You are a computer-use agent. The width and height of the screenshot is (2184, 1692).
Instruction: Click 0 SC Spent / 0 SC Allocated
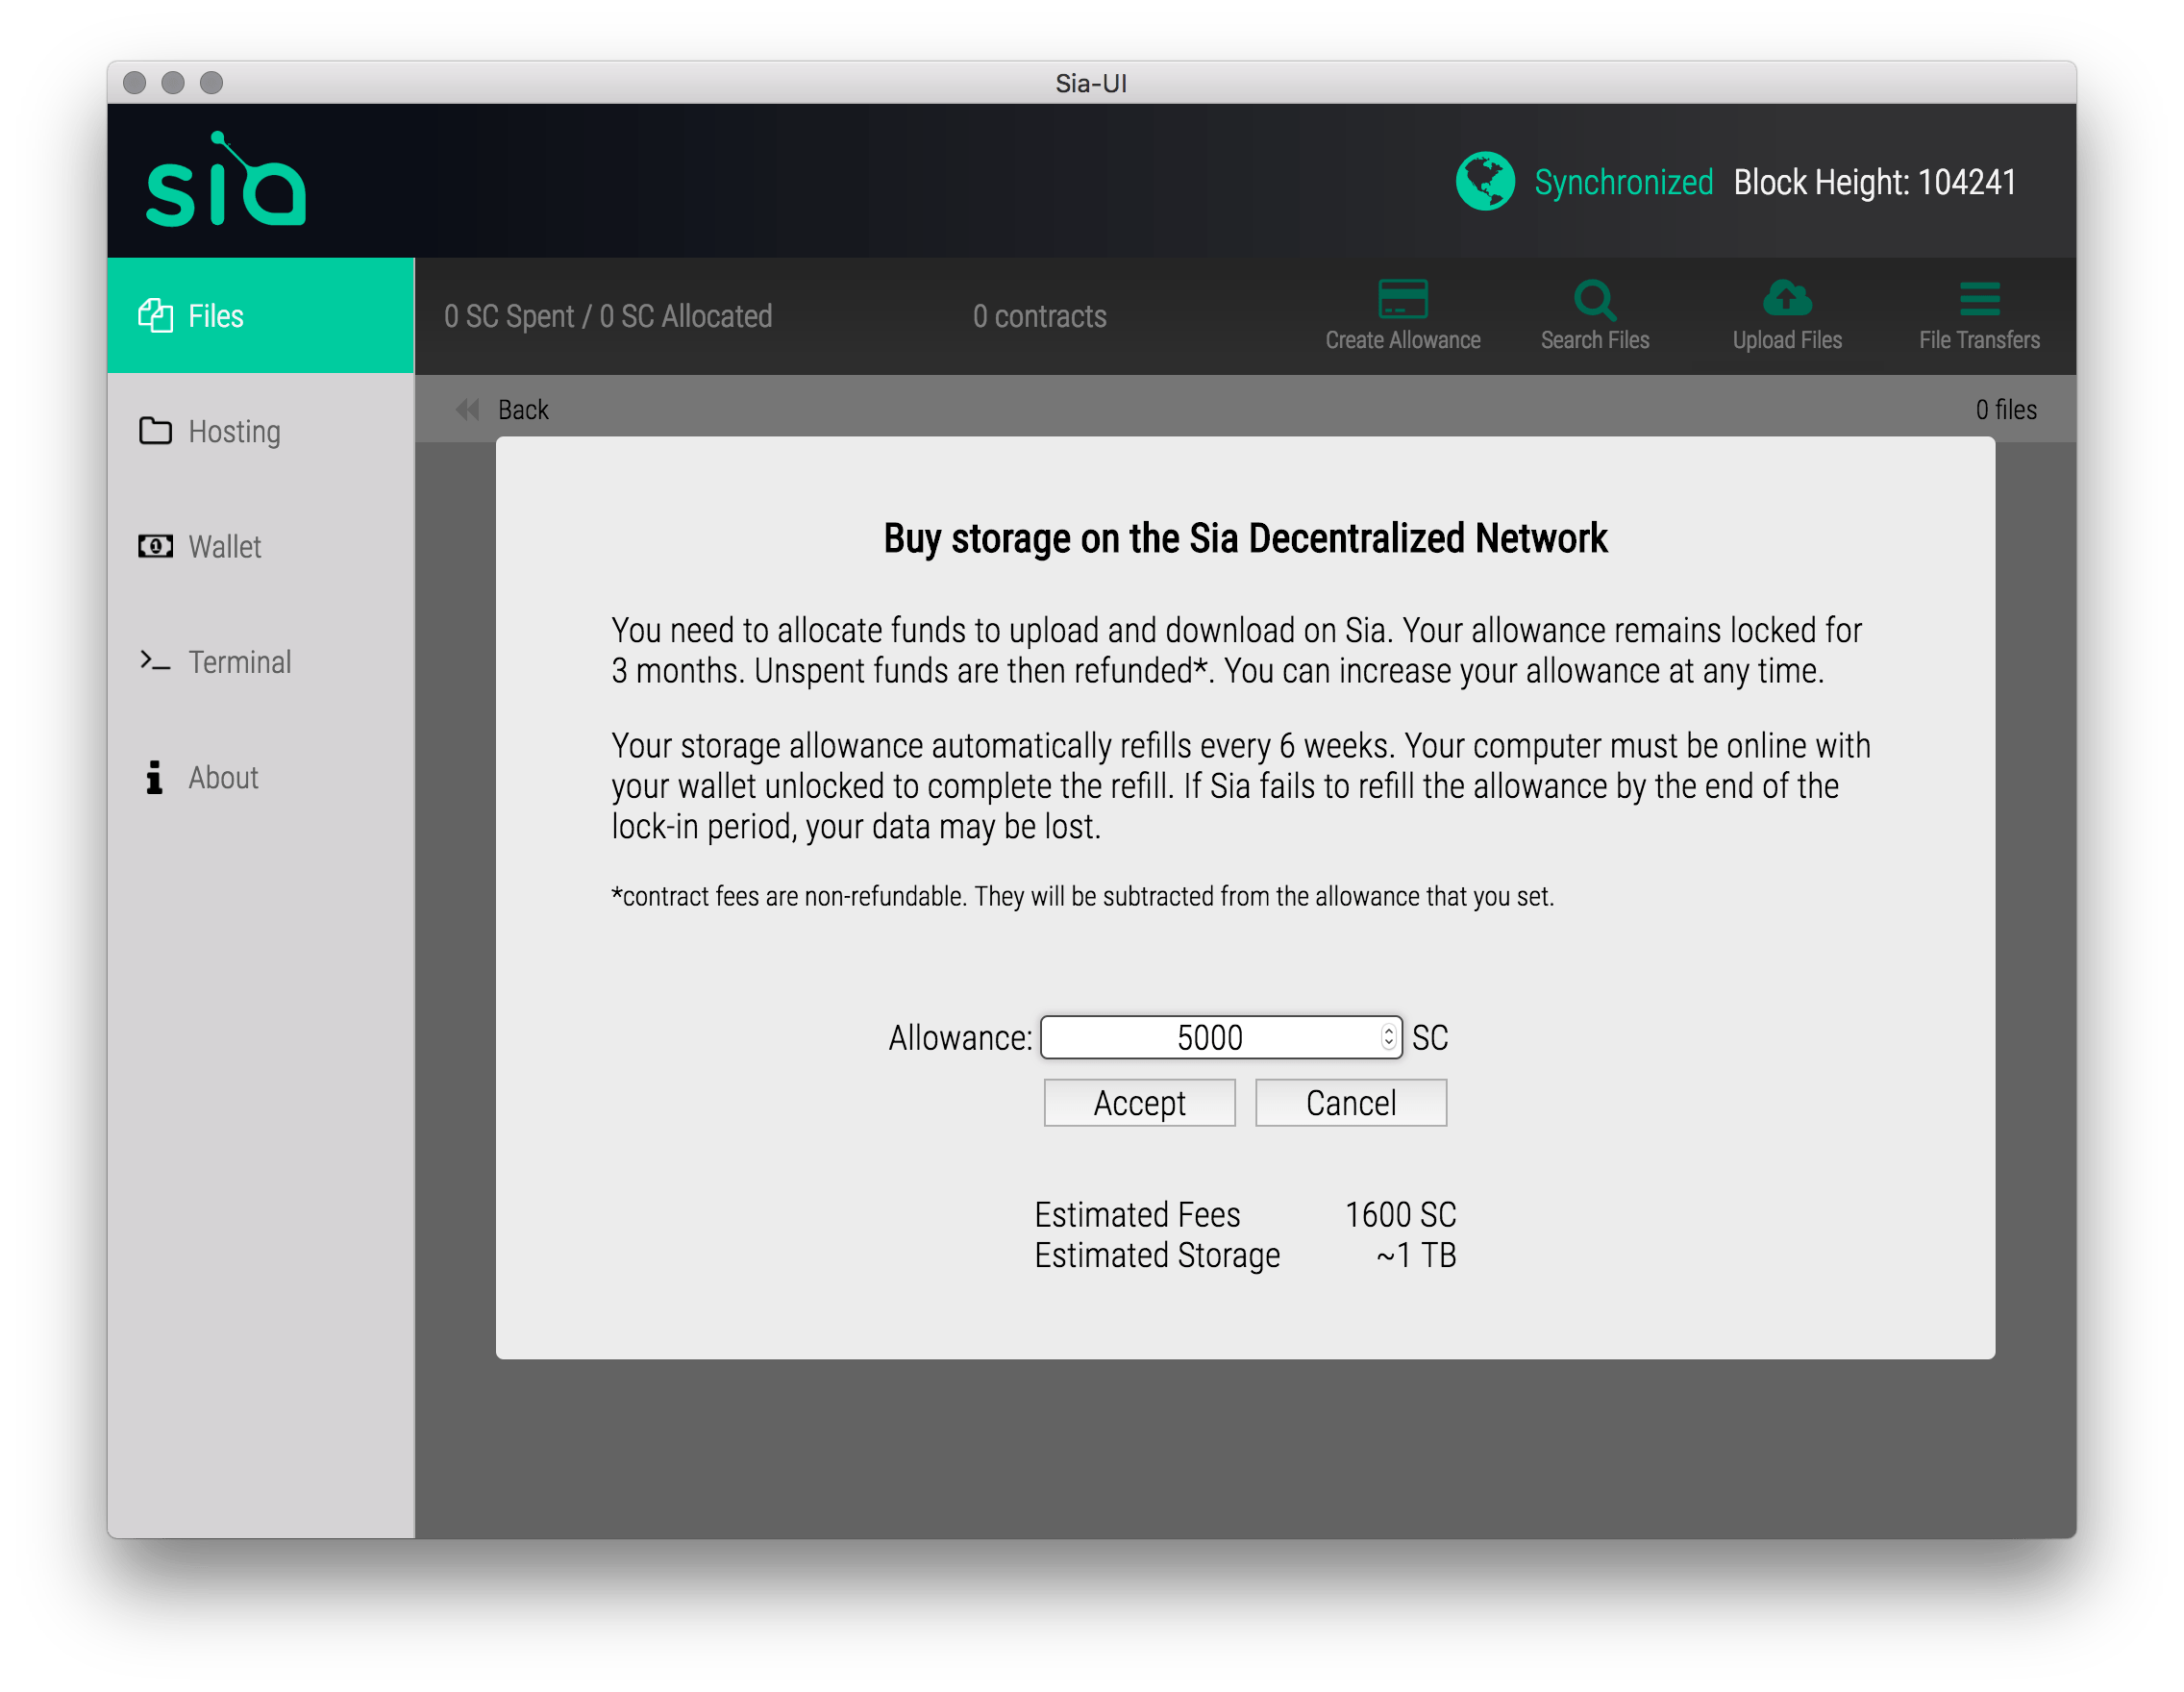[608, 316]
